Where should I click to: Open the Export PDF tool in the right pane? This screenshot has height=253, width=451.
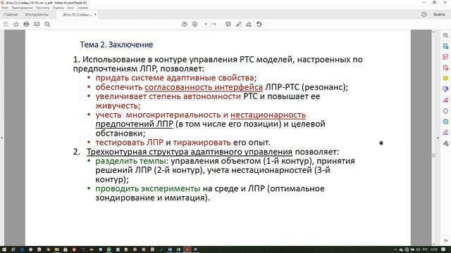pyautogui.click(x=445, y=46)
